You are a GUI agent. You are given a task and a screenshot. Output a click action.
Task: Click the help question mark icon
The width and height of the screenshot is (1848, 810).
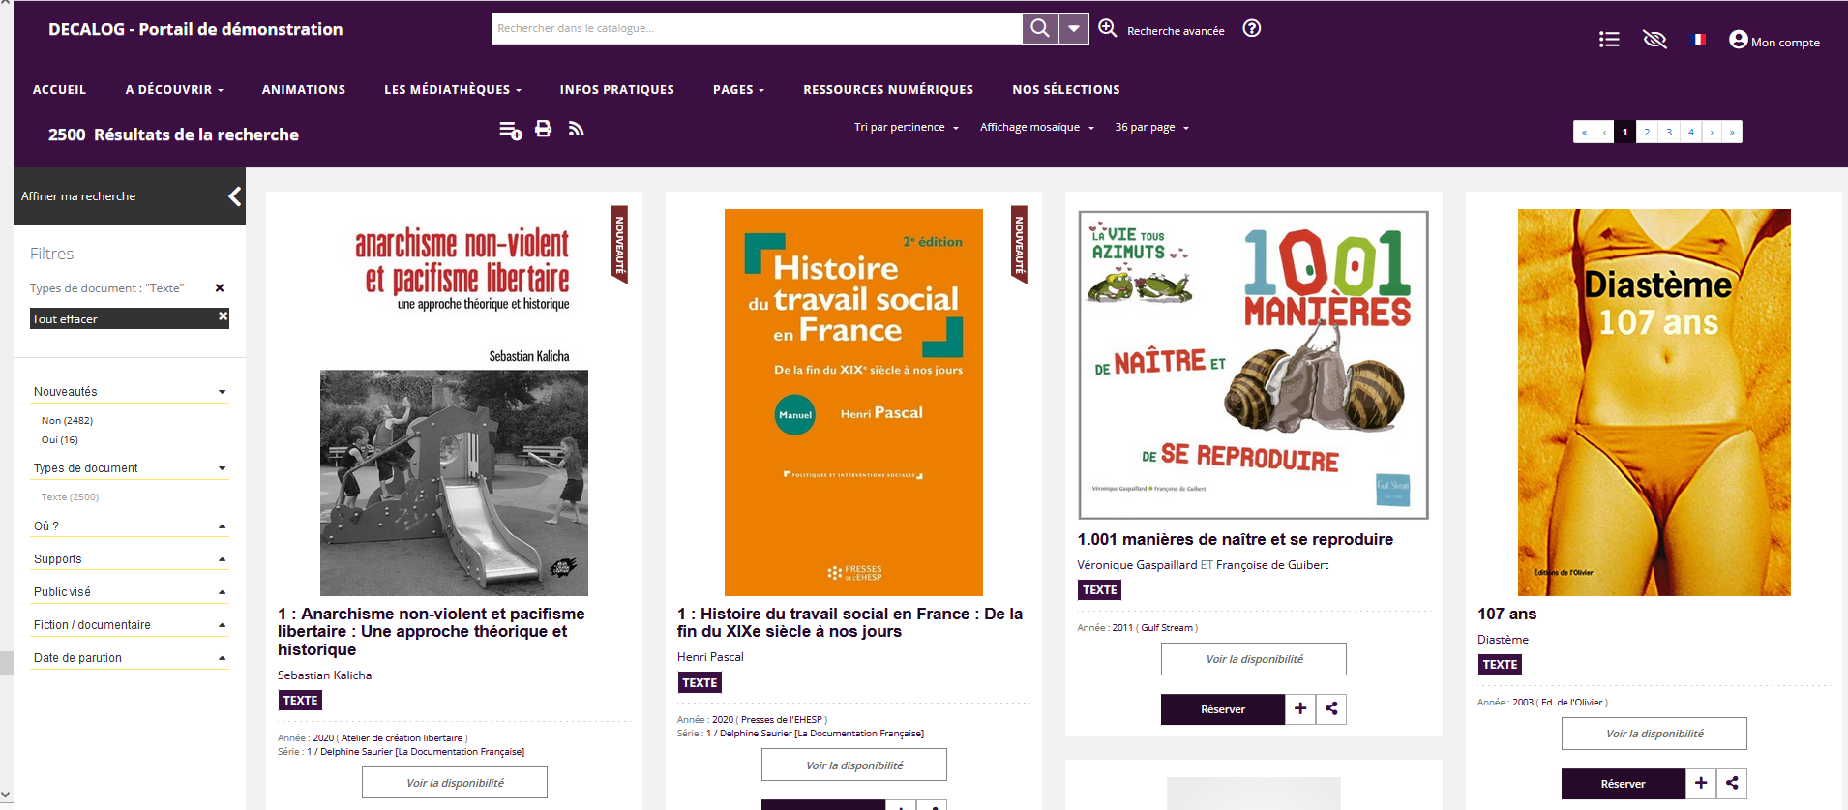(x=1251, y=29)
